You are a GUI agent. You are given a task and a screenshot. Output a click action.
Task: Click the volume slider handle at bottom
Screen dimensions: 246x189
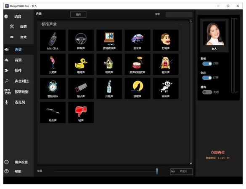157,171
